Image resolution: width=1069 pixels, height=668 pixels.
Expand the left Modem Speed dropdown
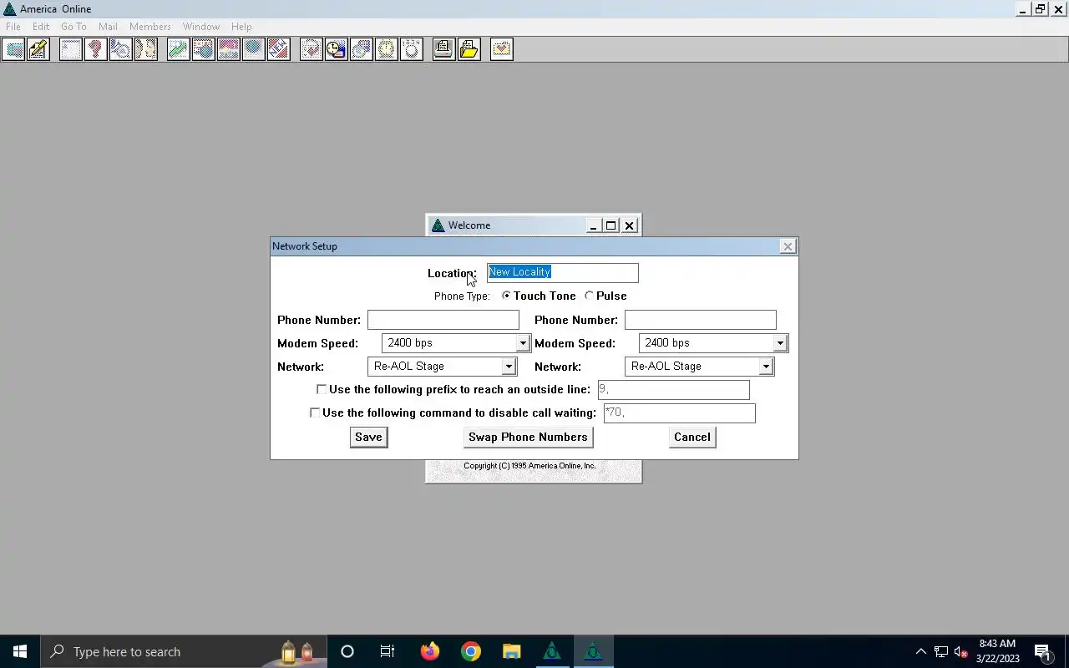click(x=523, y=343)
